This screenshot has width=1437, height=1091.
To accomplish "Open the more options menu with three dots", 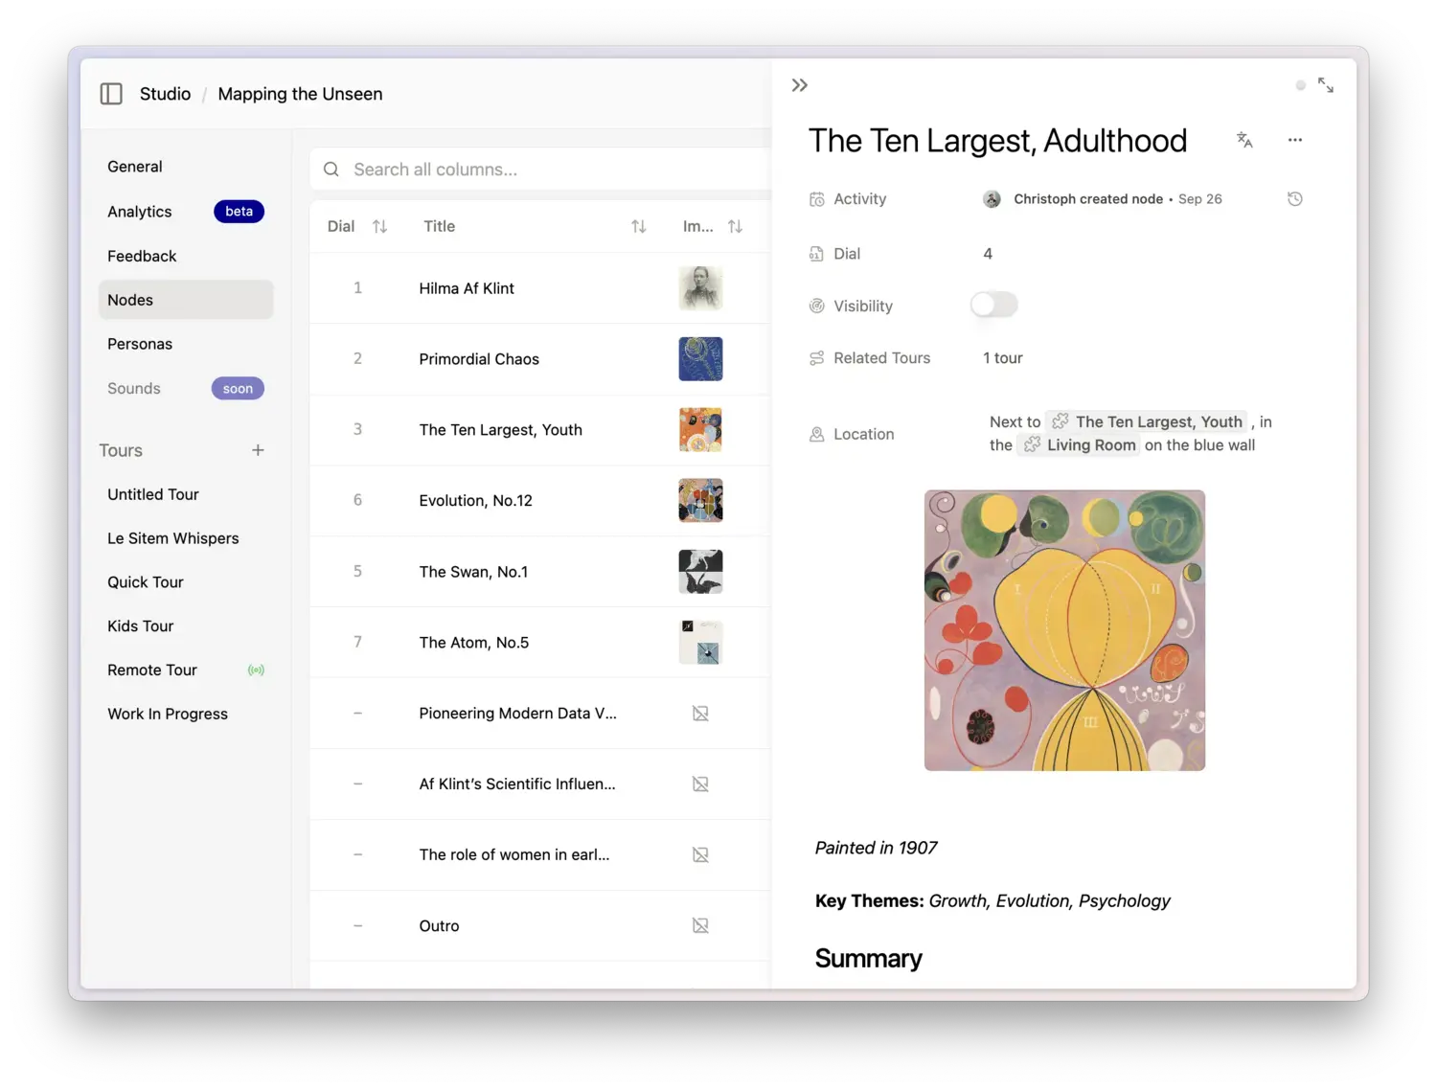I will point(1295,140).
